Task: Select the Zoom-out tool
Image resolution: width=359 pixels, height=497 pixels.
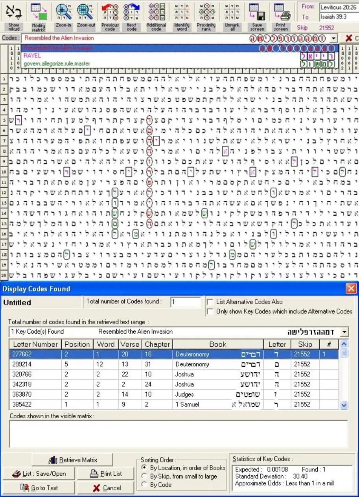Action: pos(86,16)
